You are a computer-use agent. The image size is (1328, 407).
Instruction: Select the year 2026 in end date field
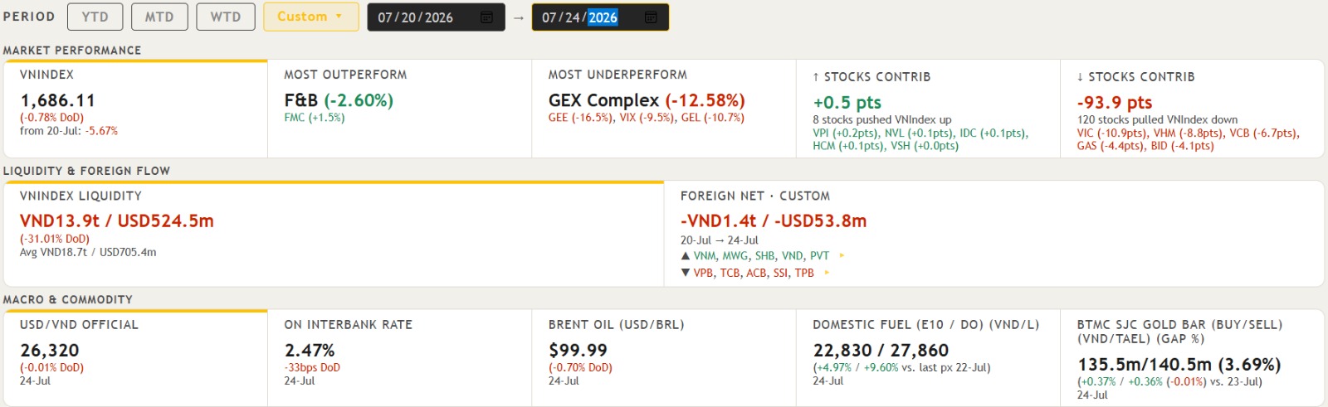click(x=603, y=17)
